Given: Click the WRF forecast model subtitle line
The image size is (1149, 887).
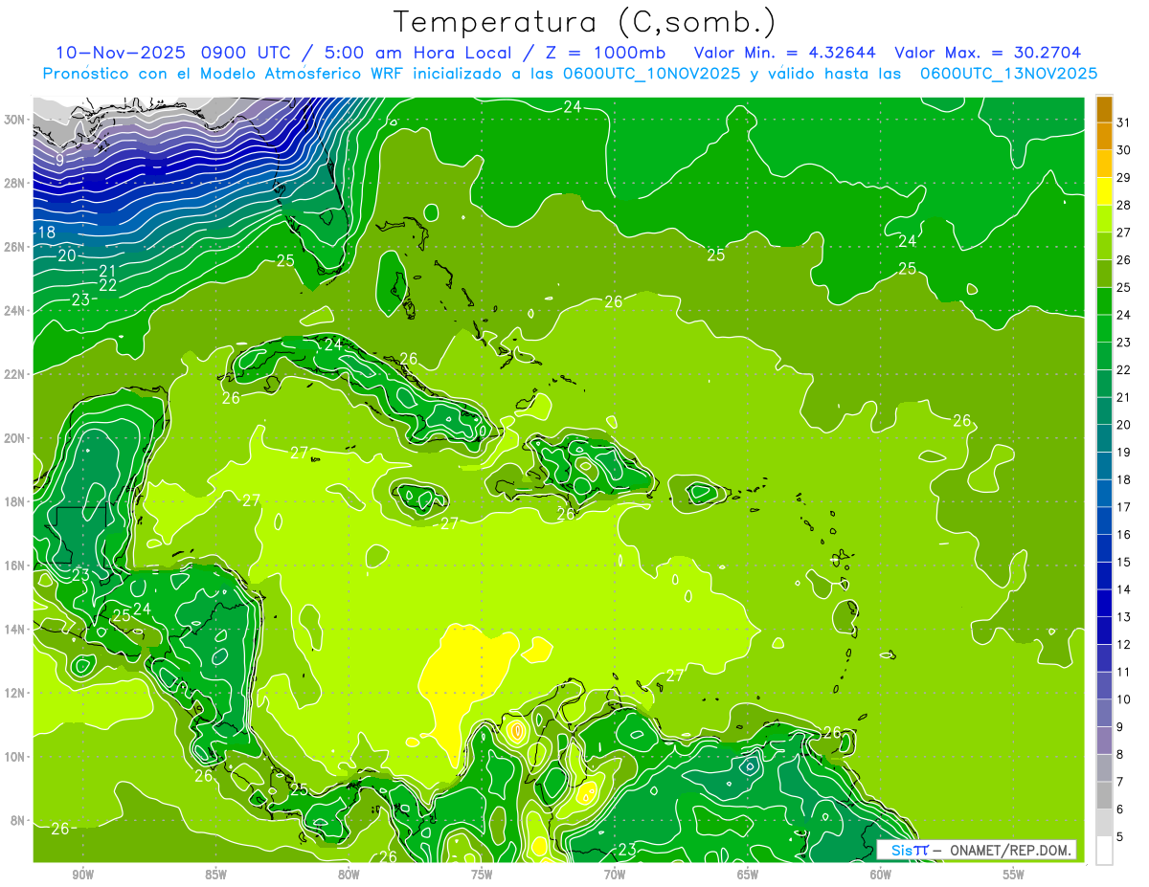Looking at the screenshot, I should tap(570, 73).
